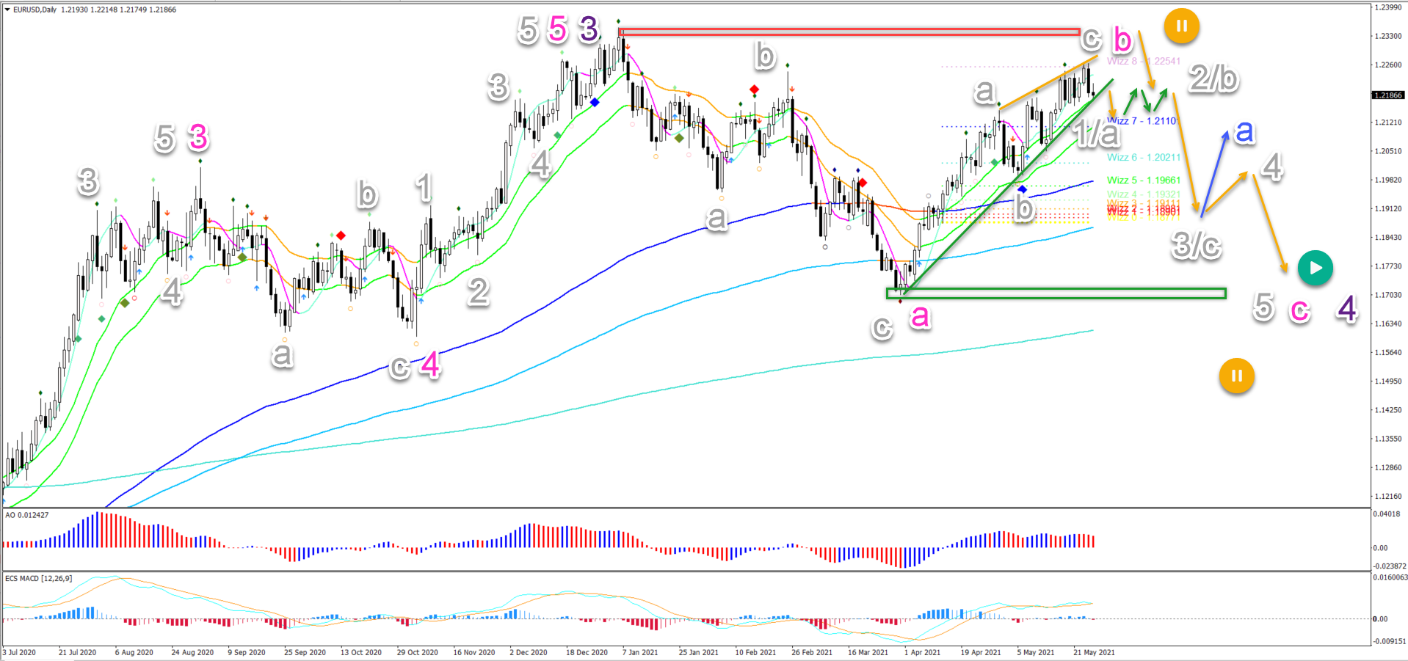Click the 6 Aug 2020 date label
Viewport: 1408px width, 661px height.
[x=134, y=652]
